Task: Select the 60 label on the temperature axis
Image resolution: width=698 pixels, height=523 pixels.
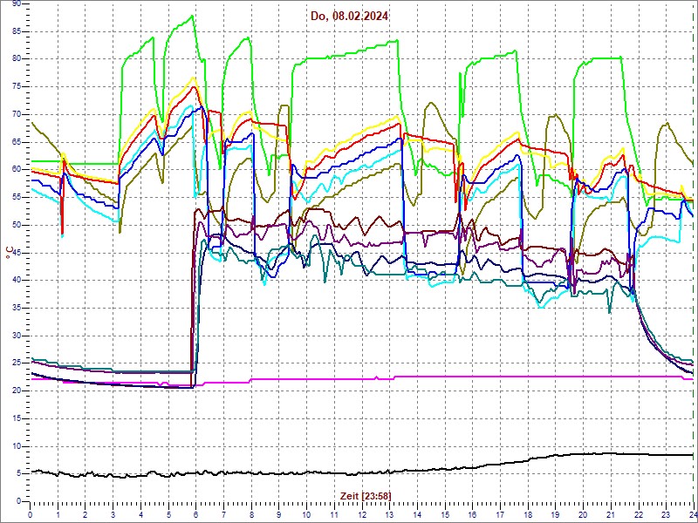Action: (16, 170)
